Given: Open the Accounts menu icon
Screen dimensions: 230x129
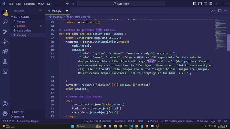Looking at the screenshot, I should (5, 104).
